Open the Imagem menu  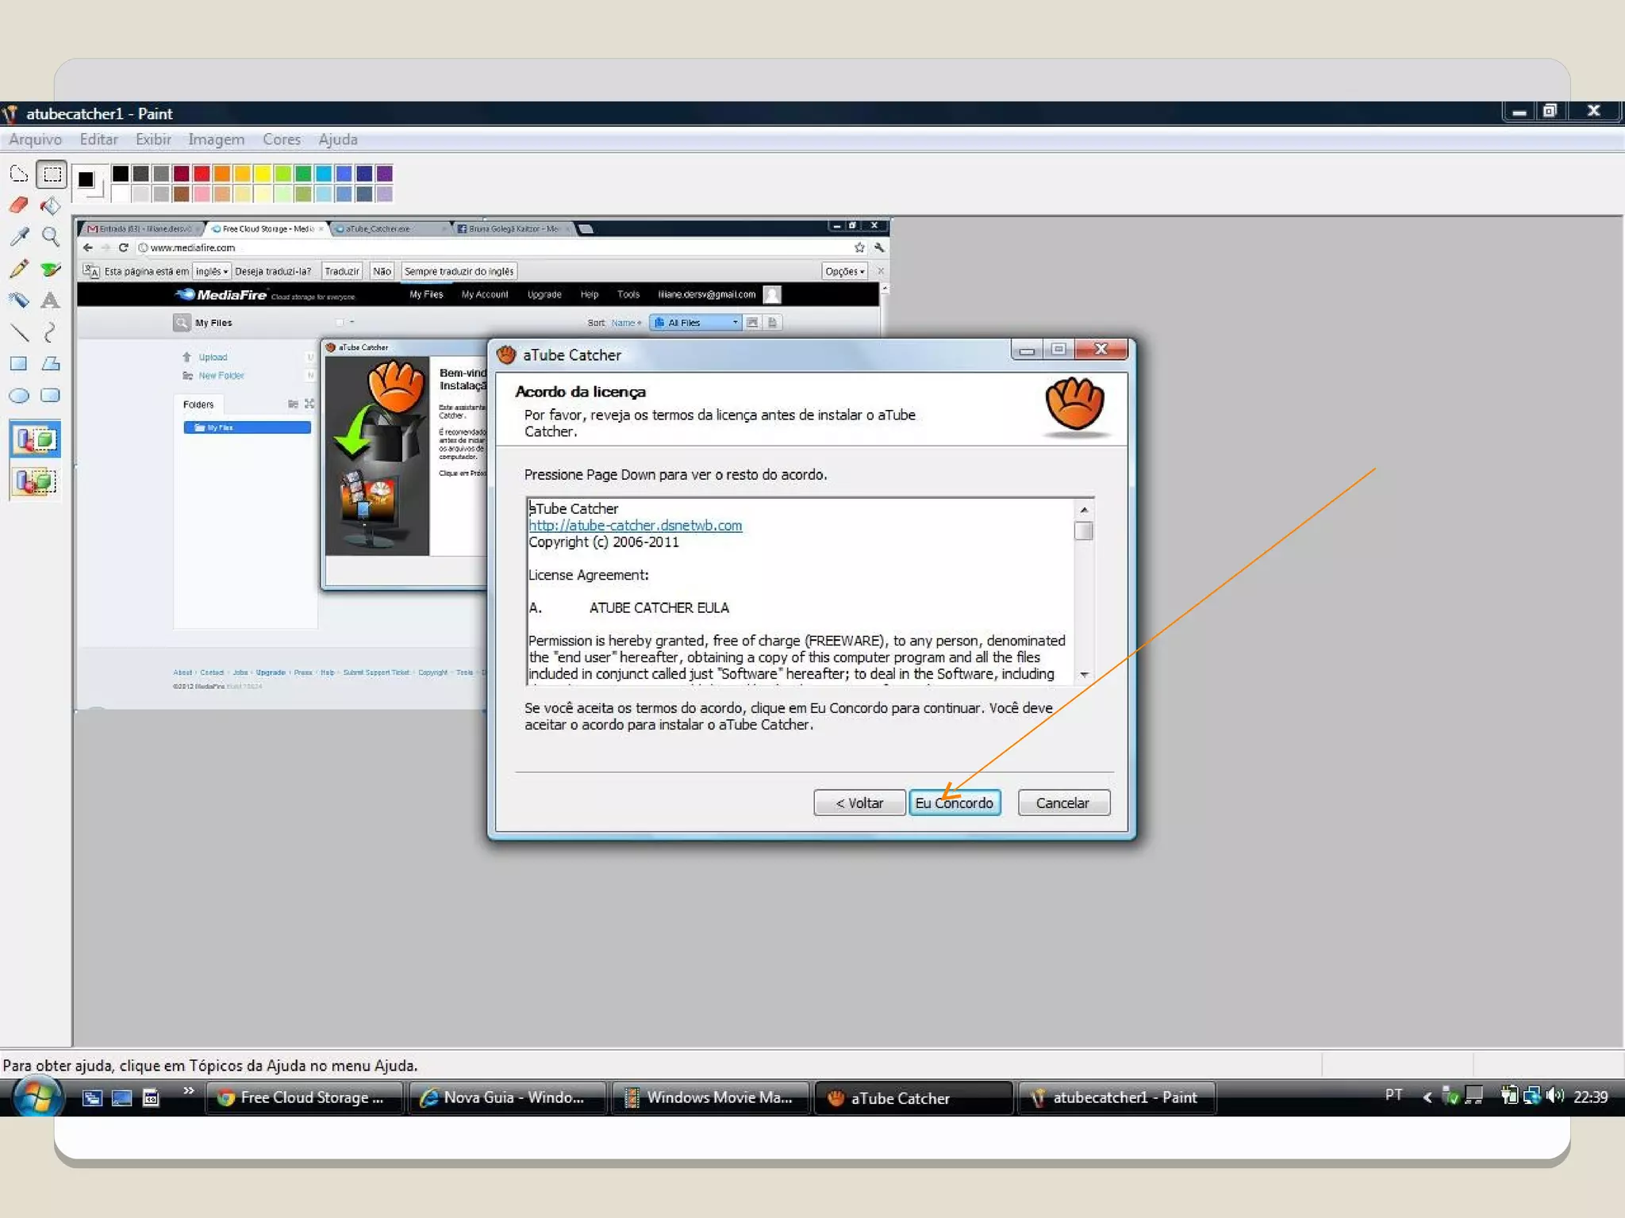(x=216, y=140)
